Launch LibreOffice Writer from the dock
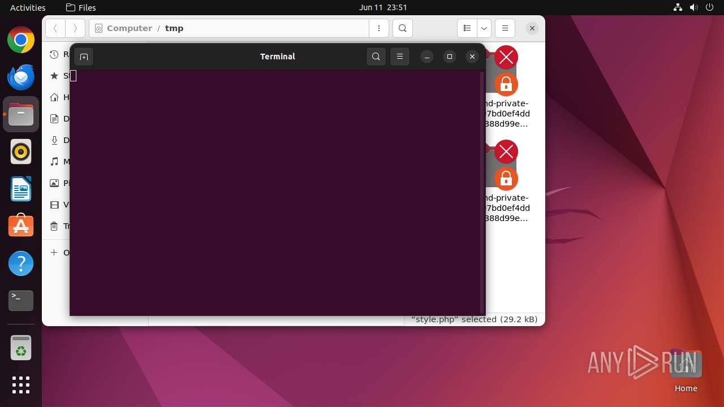Viewport: 724px width, 407px height. coord(21,189)
